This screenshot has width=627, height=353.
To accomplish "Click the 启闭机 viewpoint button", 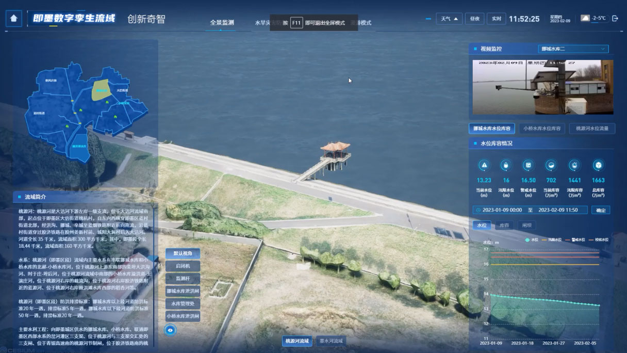I will pyautogui.click(x=183, y=266).
